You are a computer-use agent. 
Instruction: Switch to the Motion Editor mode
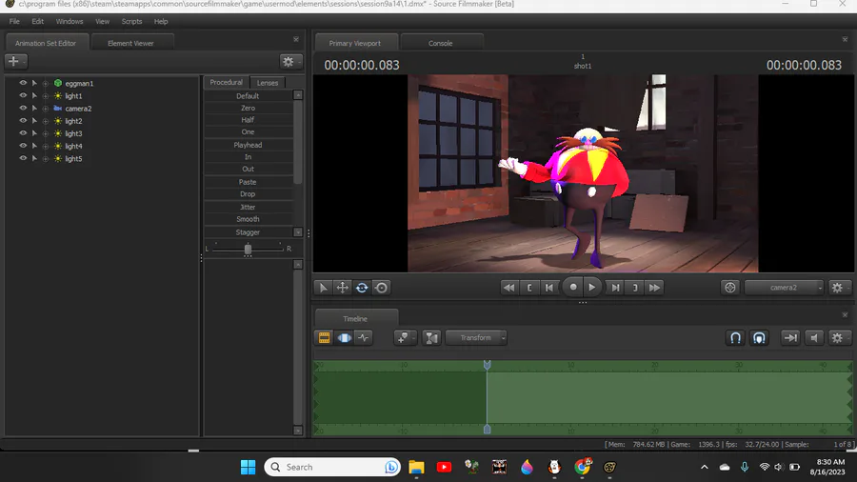pyautogui.click(x=344, y=337)
